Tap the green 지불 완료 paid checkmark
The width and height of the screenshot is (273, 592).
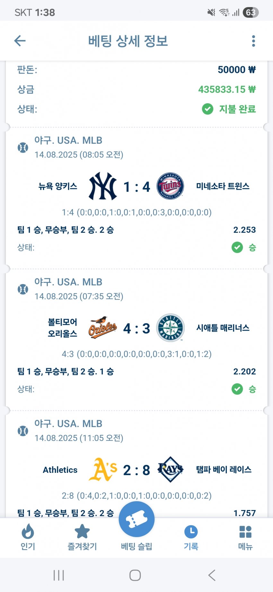(x=207, y=109)
